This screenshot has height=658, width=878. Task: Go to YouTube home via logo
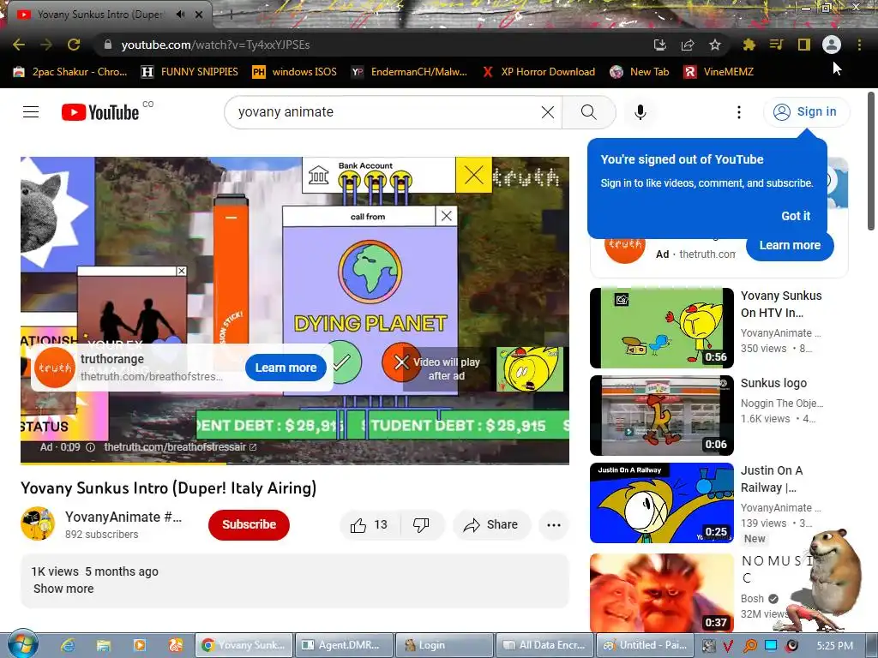coord(100,112)
